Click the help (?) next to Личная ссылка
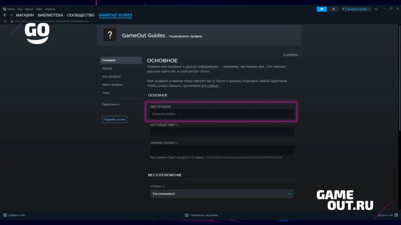Image resolution: width=401 pixels, height=225 pixels. pyautogui.click(x=176, y=143)
